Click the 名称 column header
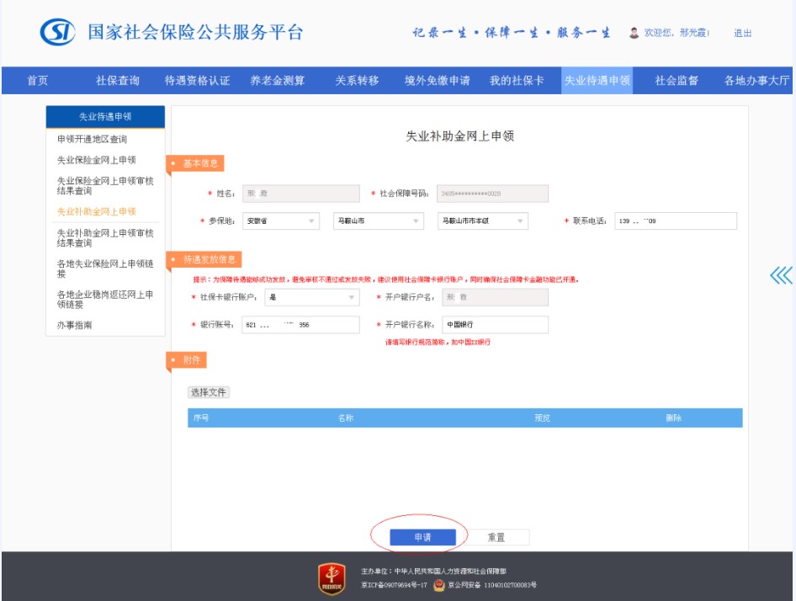 [346, 418]
